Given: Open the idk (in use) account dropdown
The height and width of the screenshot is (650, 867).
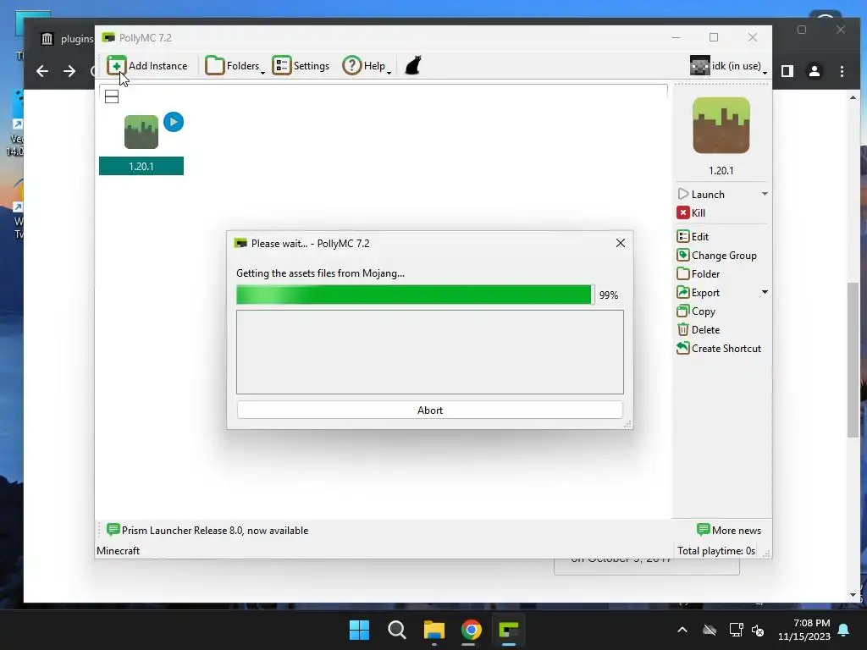Looking at the screenshot, I should point(729,66).
